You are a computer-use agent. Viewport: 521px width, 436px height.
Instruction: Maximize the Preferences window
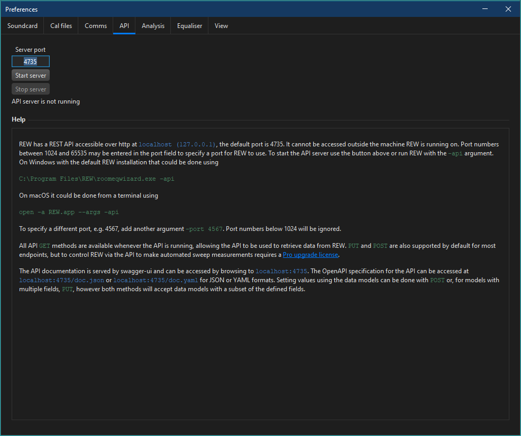pyautogui.click(x=485, y=9)
